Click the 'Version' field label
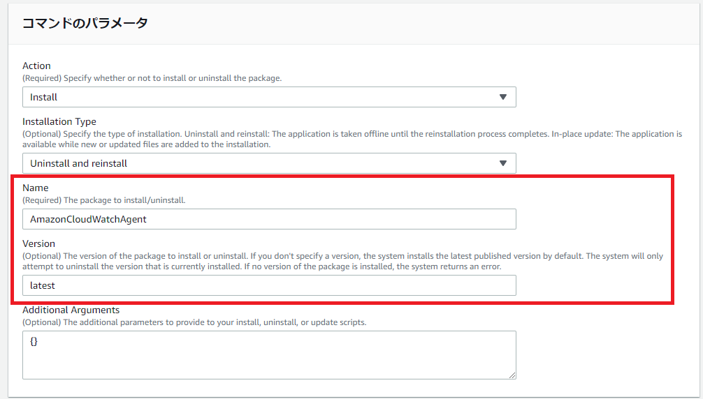The image size is (703, 399). [x=38, y=243]
